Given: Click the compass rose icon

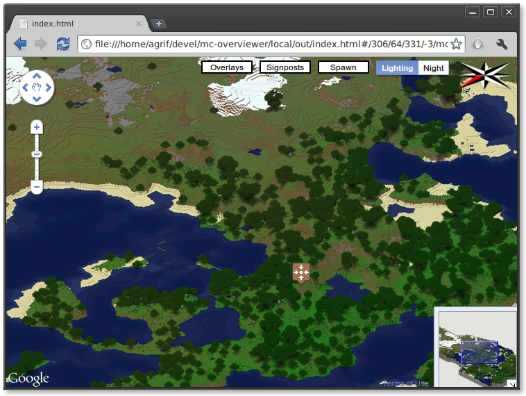Looking at the screenshot, I should tap(485, 75).
